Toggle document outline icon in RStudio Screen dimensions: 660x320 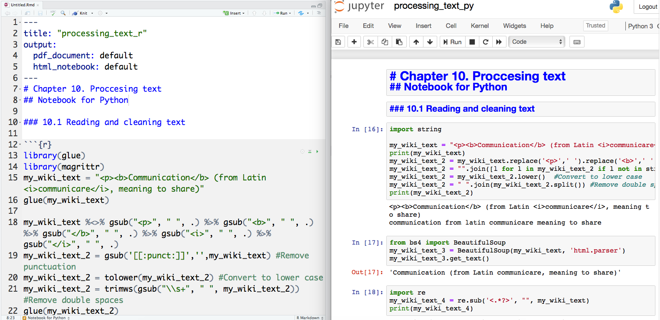click(319, 13)
